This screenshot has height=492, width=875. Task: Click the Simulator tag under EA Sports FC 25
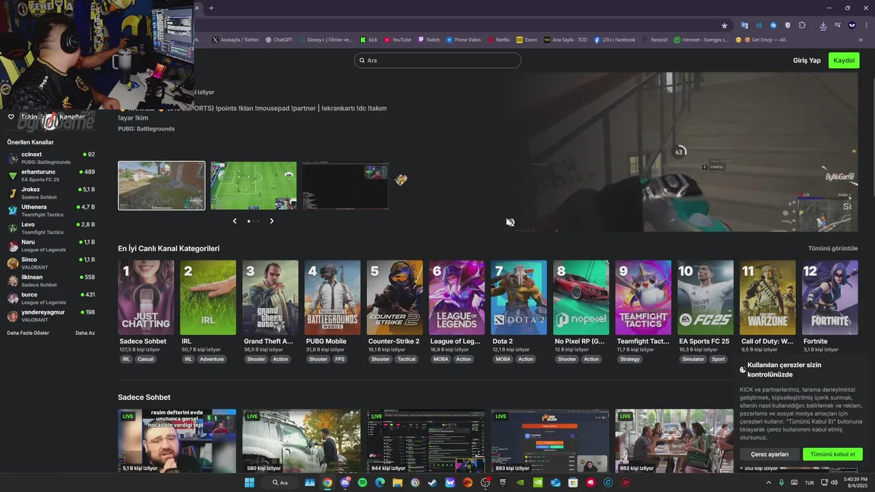click(x=692, y=359)
